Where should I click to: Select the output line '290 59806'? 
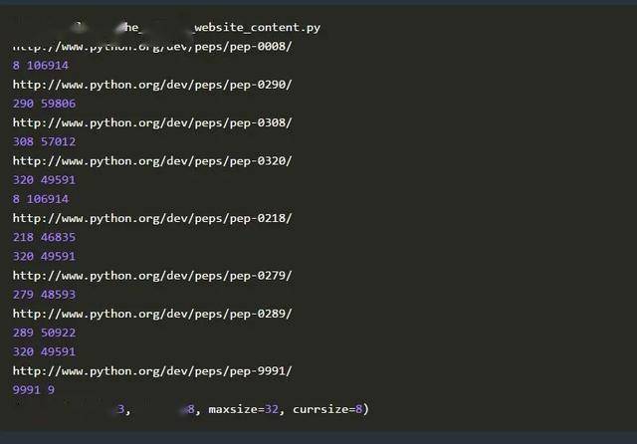[x=44, y=104]
